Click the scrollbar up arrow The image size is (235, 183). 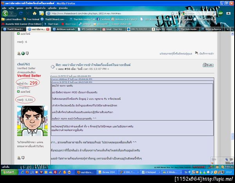coord(232,34)
